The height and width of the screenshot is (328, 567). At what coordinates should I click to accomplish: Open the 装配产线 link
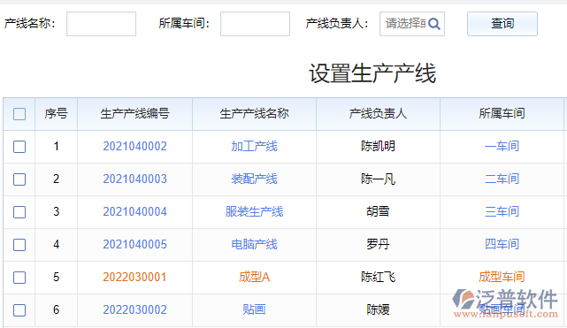254,179
